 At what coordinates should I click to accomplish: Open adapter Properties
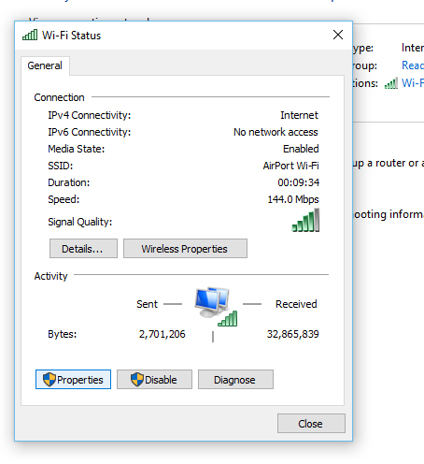tap(73, 380)
